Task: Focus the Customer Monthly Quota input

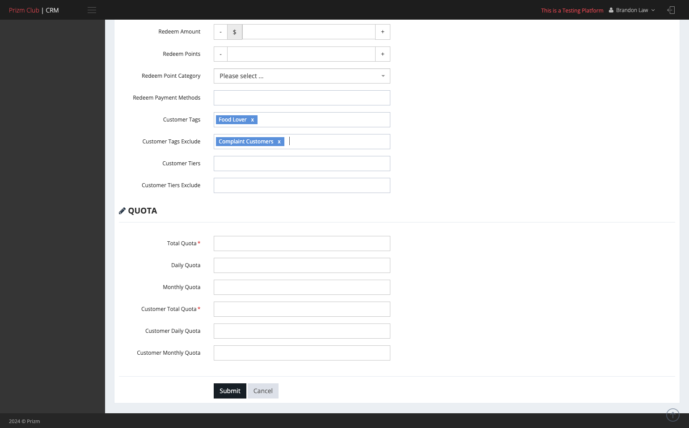Action: (x=302, y=353)
